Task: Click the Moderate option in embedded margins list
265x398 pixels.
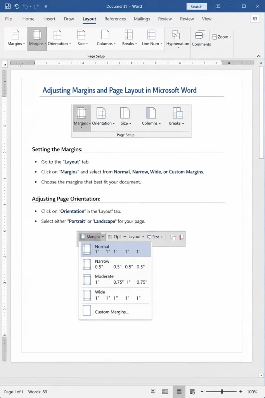Action: tap(116, 279)
